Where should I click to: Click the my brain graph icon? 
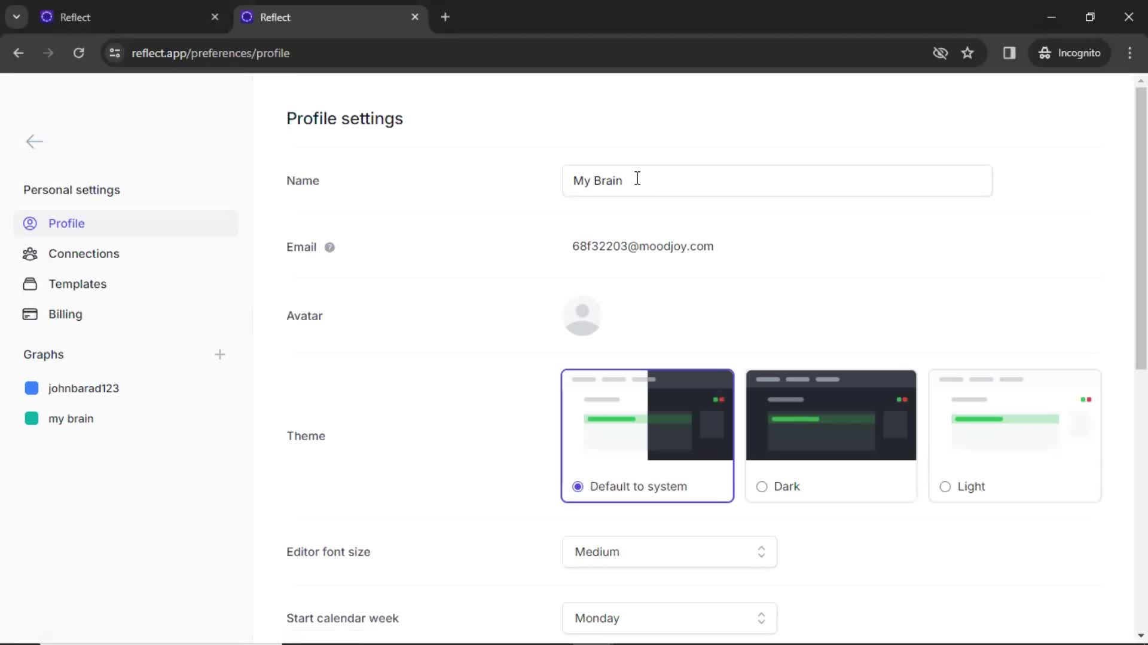tap(32, 418)
